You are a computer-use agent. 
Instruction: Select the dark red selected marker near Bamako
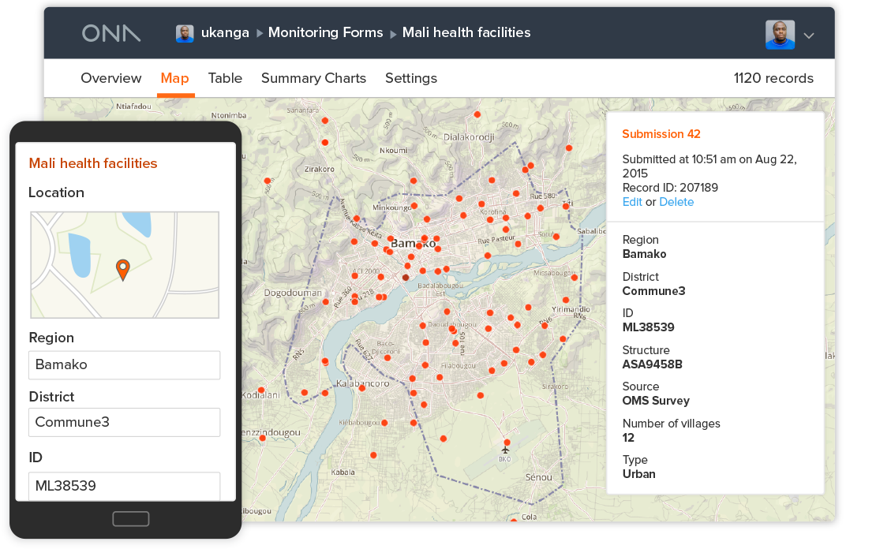click(406, 278)
